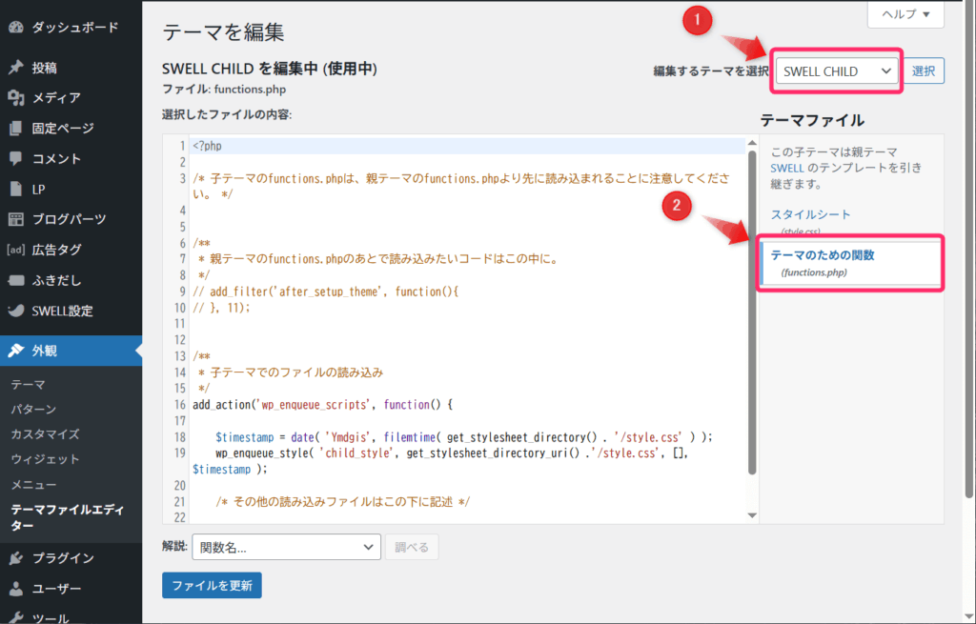The width and height of the screenshot is (976, 624).
Task: Click the 調べる button
Action: (x=412, y=547)
